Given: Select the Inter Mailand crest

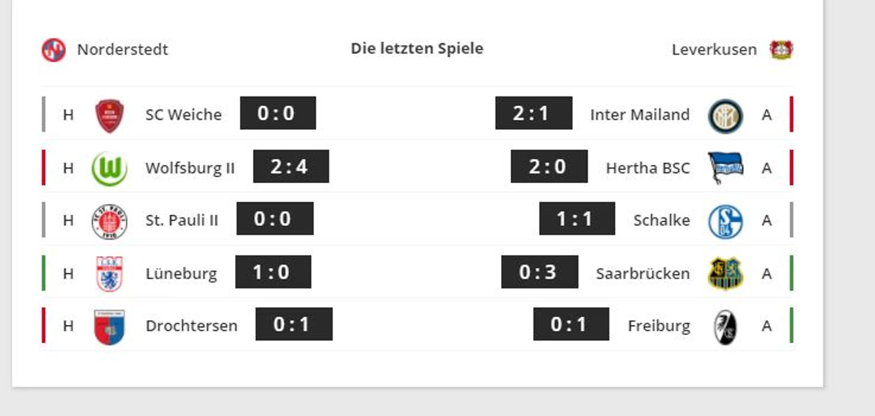Looking at the screenshot, I should click(x=725, y=116).
